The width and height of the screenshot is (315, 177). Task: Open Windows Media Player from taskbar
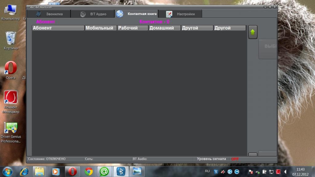56,171
